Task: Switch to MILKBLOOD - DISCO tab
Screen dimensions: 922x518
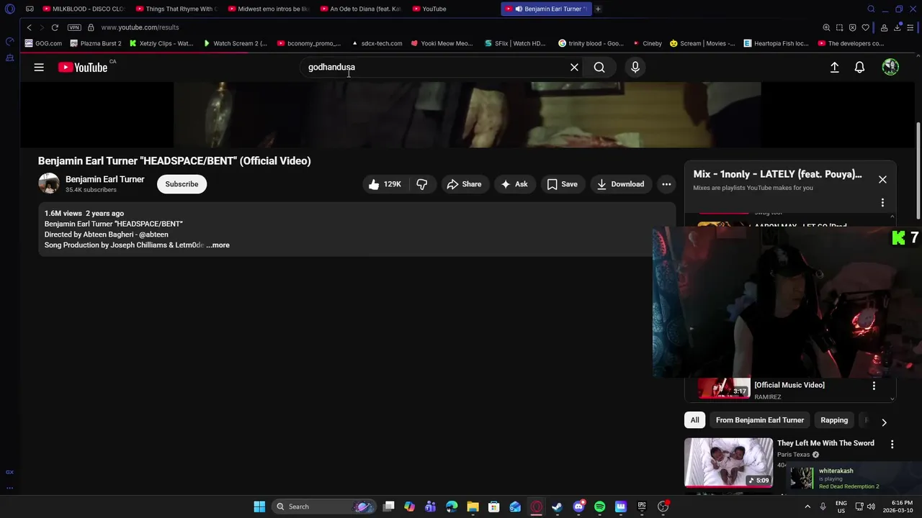Action: (83, 9)
